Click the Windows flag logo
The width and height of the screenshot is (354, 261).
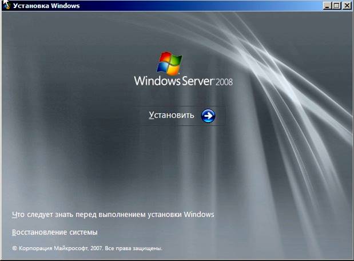(170, 63)
